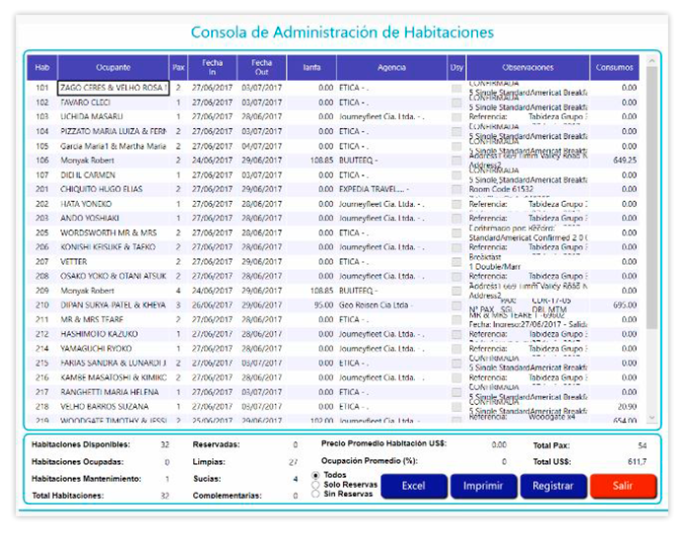Screen dimensions: 686x535
Task: Click the Registrar button
Action: (553, 486)
